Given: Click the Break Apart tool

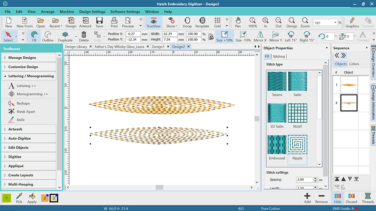Looking at the screenshot, I should [25, 112].
